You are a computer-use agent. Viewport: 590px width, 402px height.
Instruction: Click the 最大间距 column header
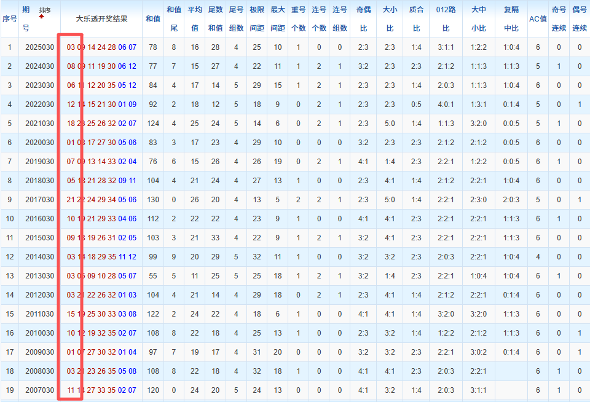[278, 19]
